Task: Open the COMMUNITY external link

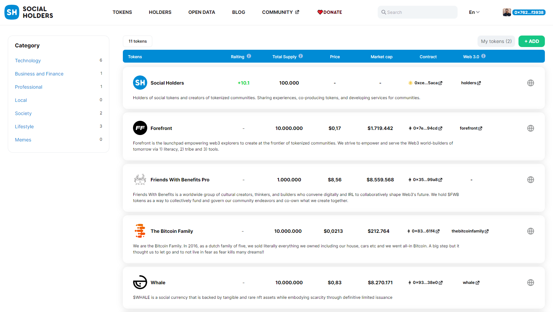Action: (281, 12)
